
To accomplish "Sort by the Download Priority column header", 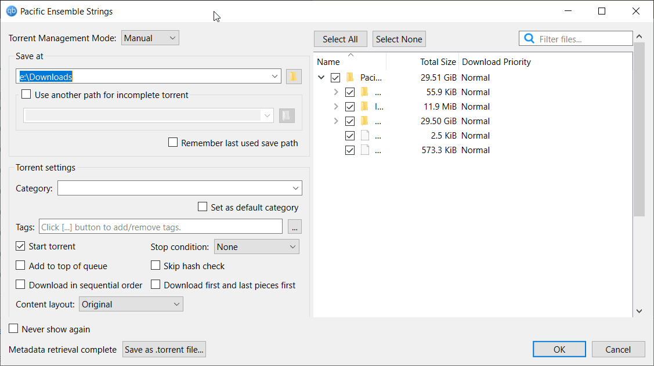I will (x=496, y=62).
